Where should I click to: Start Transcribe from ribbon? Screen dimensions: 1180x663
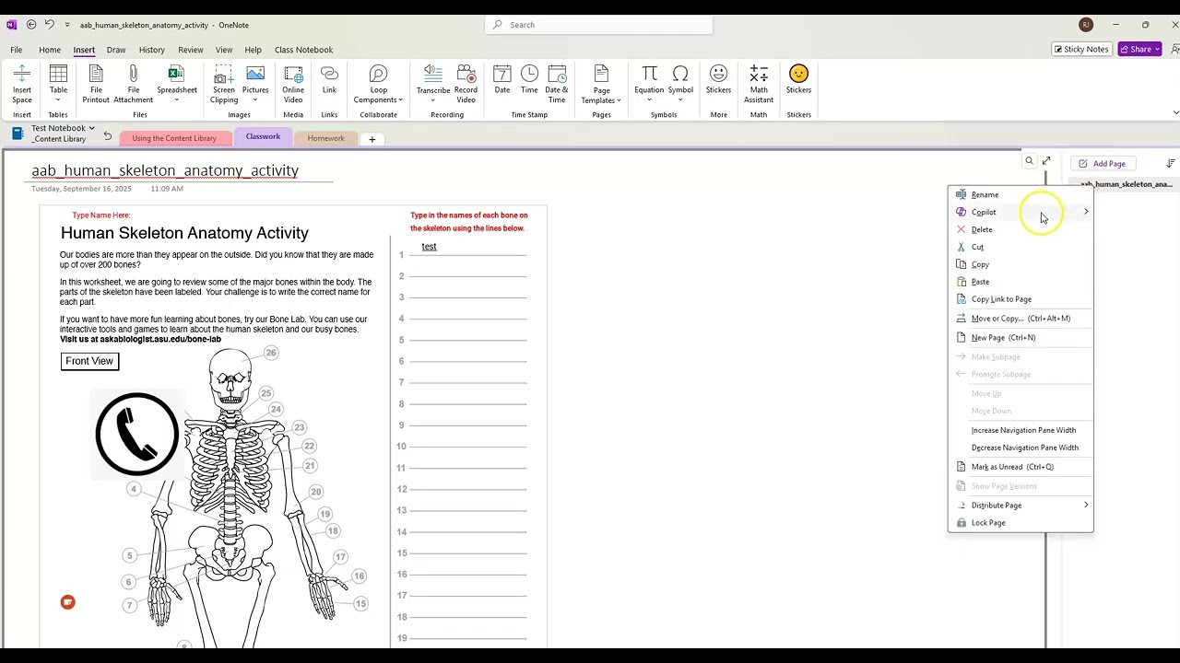click(x=432, y=84)
